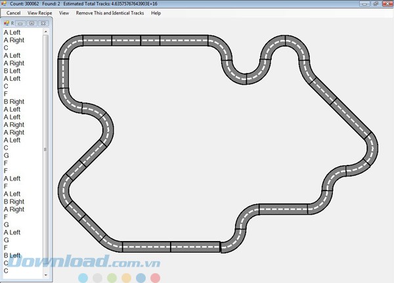
Task: Minimize the main track window
Action: [366, 4]
